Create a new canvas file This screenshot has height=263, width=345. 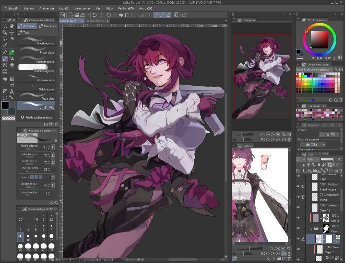click(x=71, y=15)
